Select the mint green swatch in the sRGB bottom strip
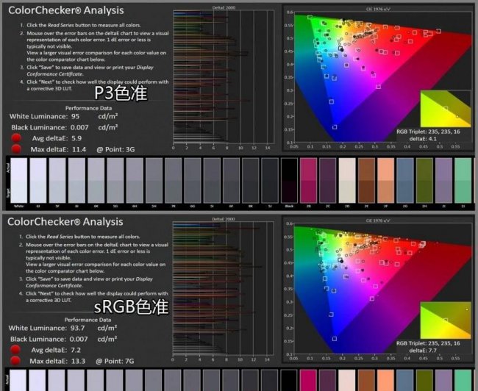 (463, 380)
